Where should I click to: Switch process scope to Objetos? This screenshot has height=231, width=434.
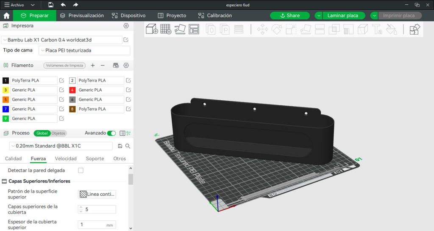click(x=58, y=133)
